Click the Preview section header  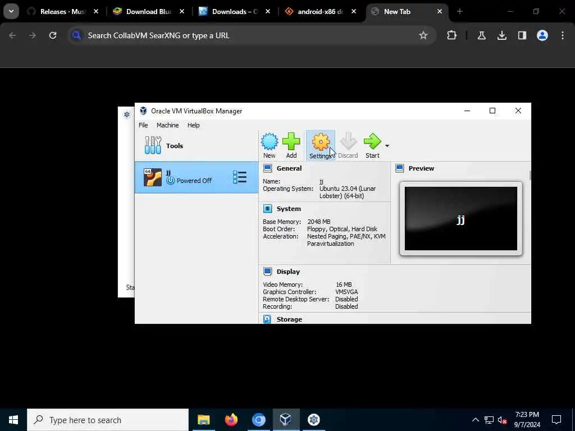(x=421, y=168)
